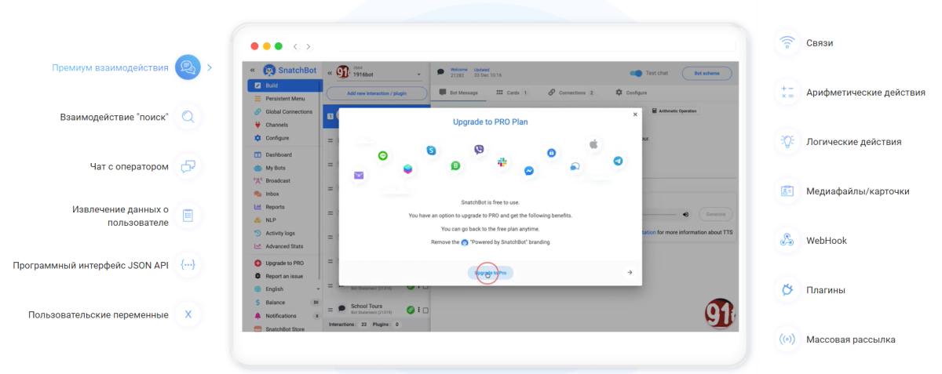Viewport: 942px width, 374px height.
Task: Click the Пользовательские переменные X icon
Action: click(188, 314)
